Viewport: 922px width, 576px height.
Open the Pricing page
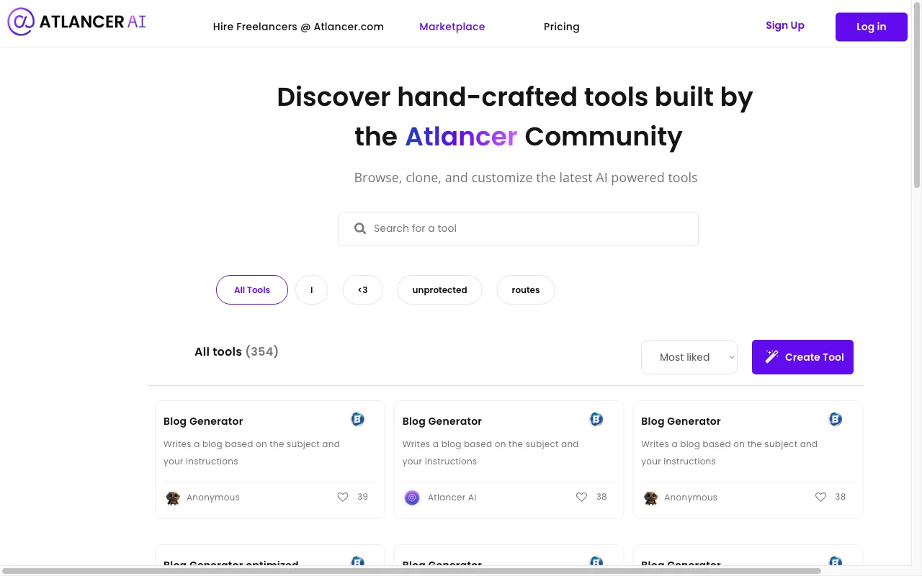click(x=562, y=27)
